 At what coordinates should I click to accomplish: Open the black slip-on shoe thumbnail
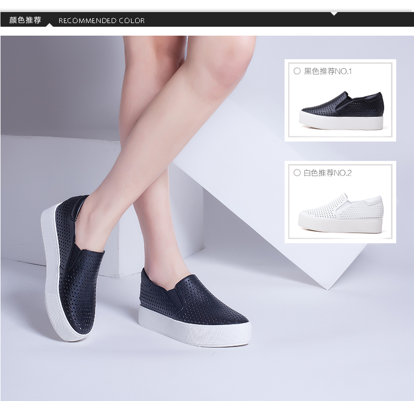341,111
